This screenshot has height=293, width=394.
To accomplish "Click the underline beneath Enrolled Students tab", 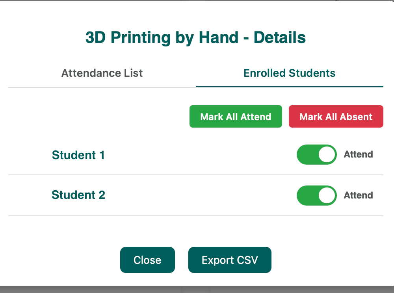I will coord(290,86).
